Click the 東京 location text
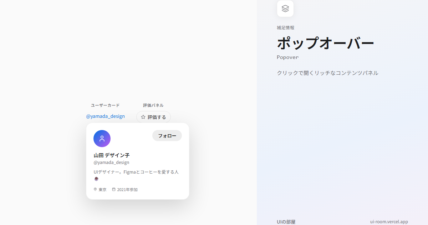The height and width of the screenshot is (225, 428). click(103, 190)
